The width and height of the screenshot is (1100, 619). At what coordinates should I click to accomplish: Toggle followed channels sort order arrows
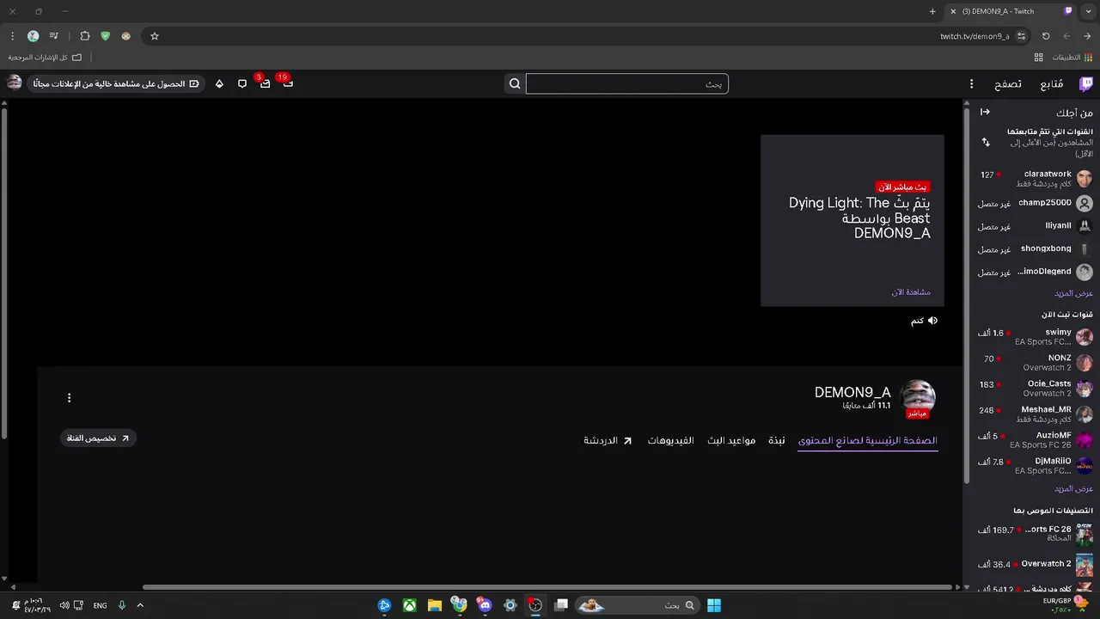tap(986, 142)
